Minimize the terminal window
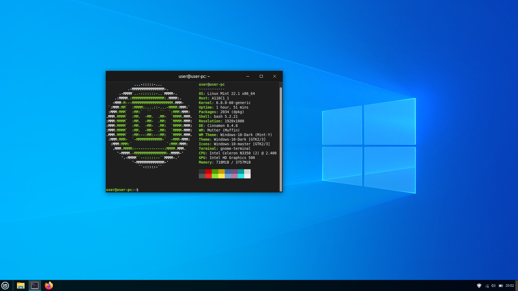The image size is (518, 291). coord(248,76)
